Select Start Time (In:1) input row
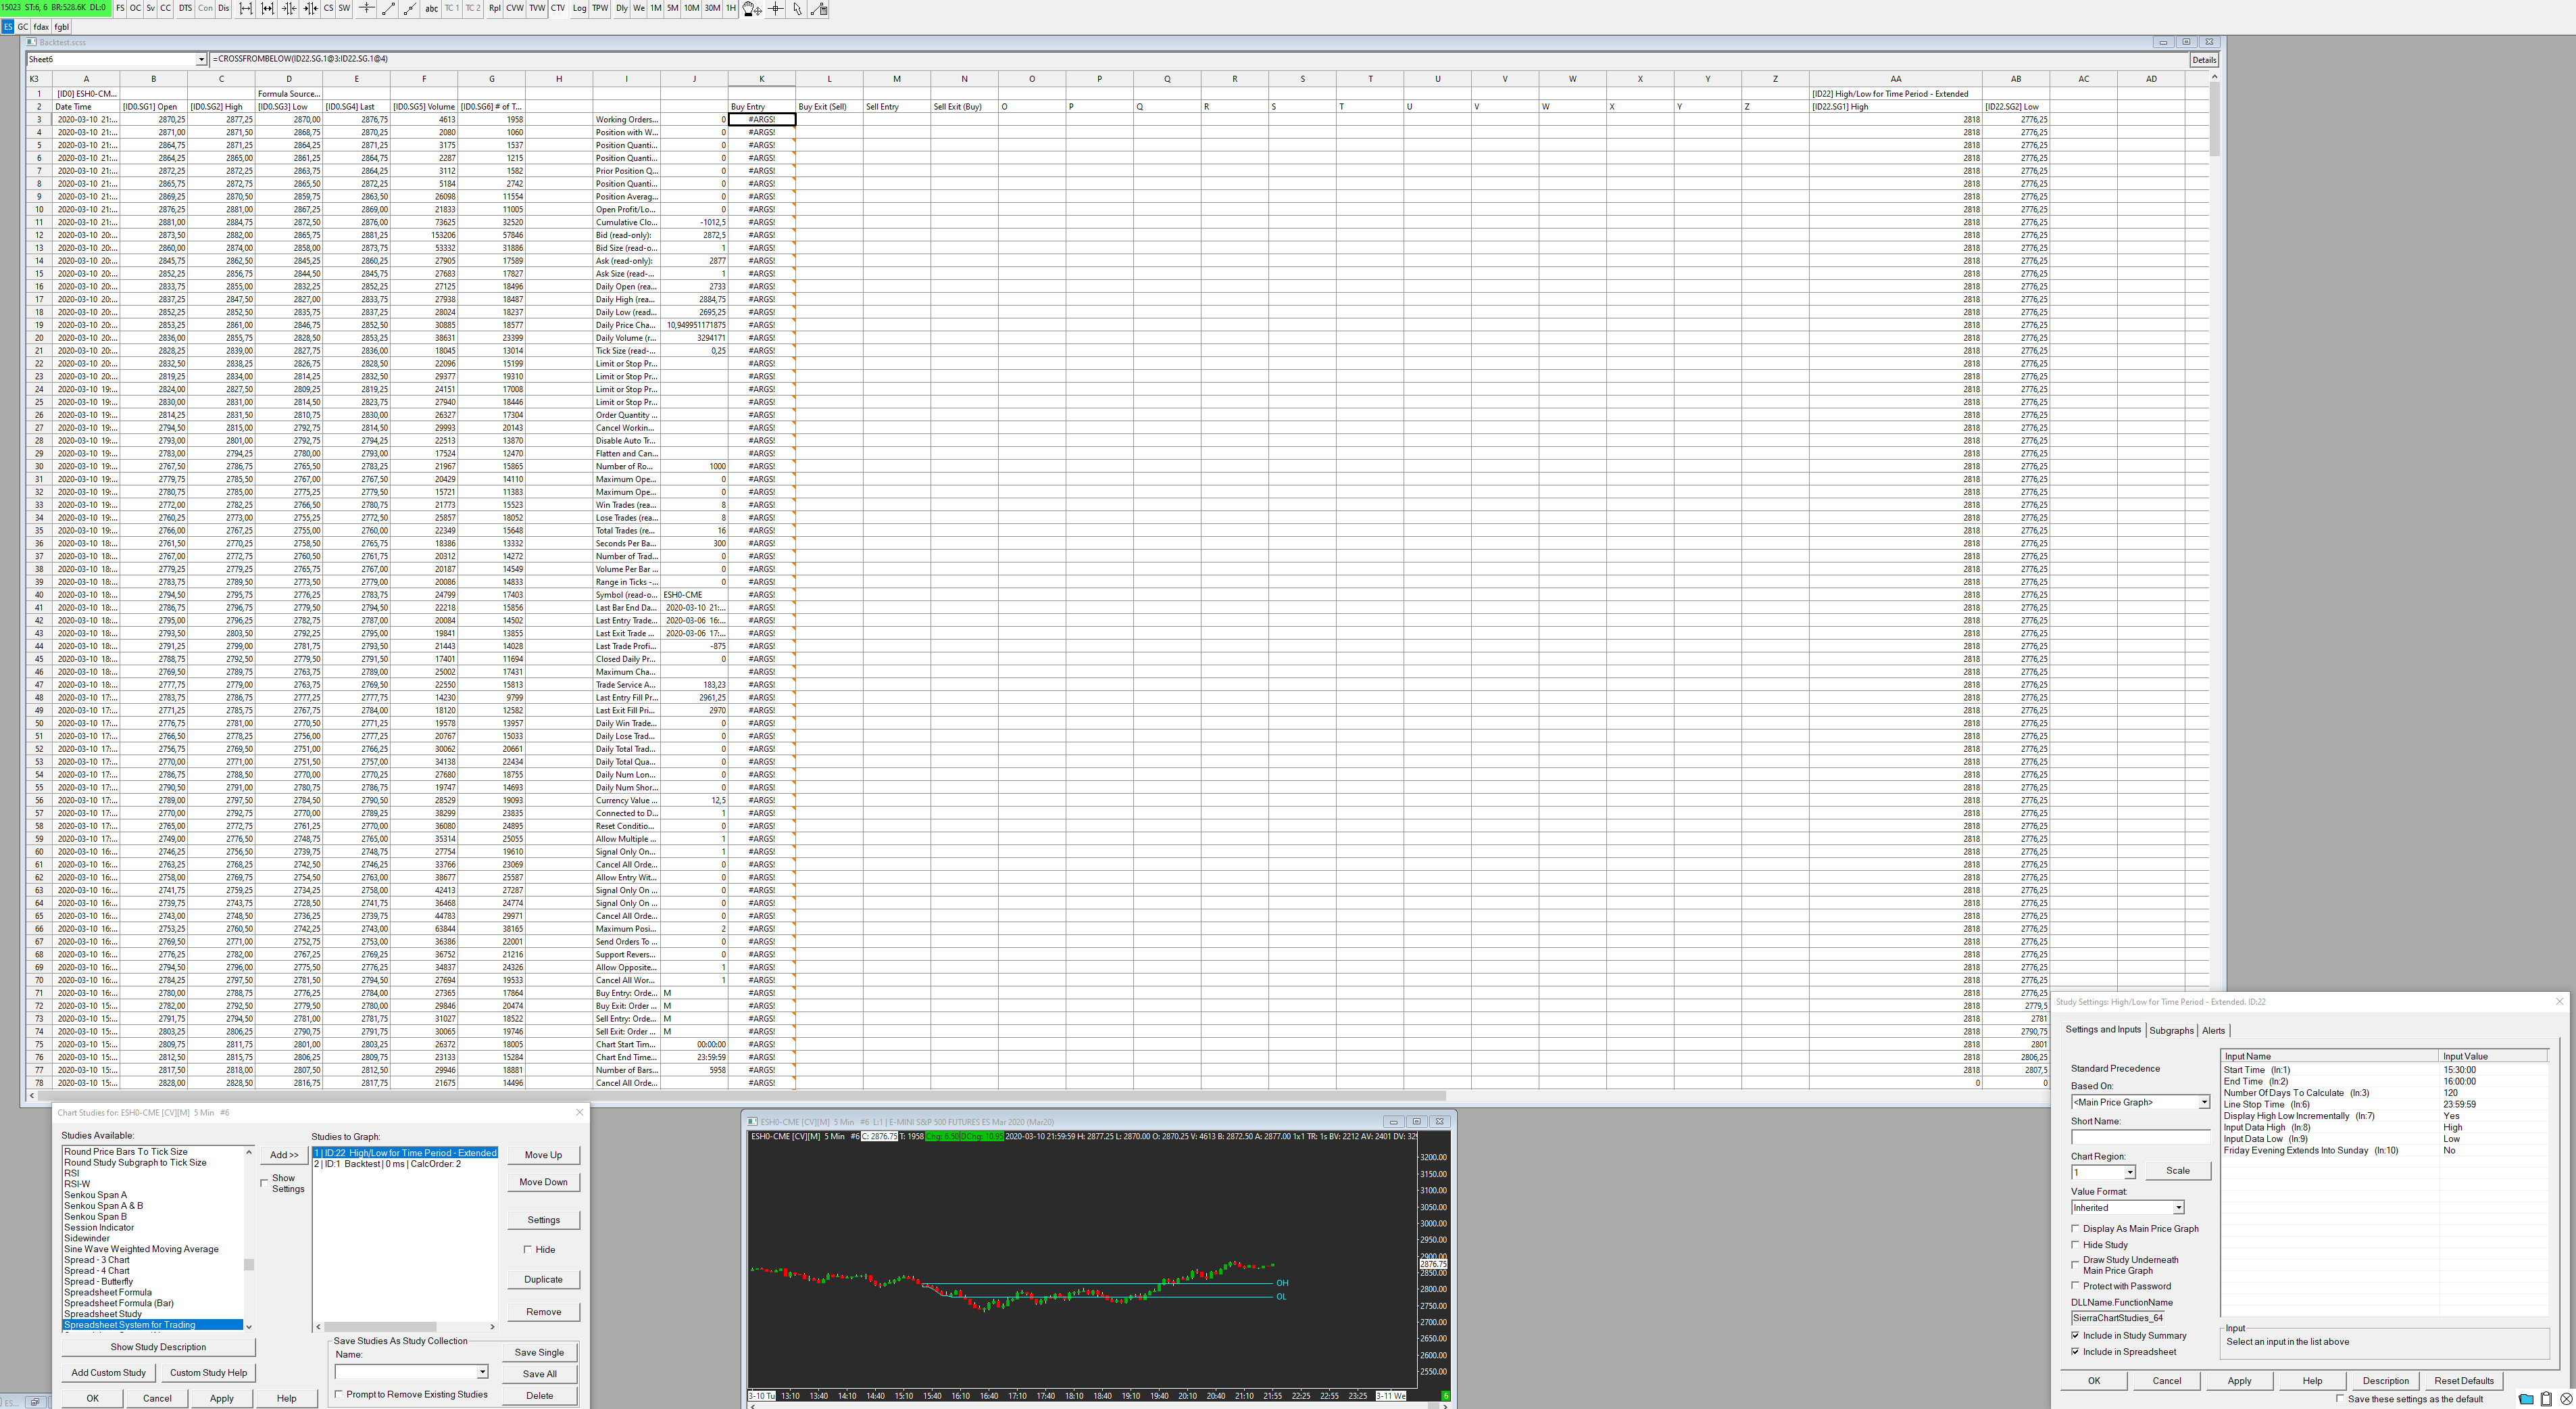 point(2385,1070)
